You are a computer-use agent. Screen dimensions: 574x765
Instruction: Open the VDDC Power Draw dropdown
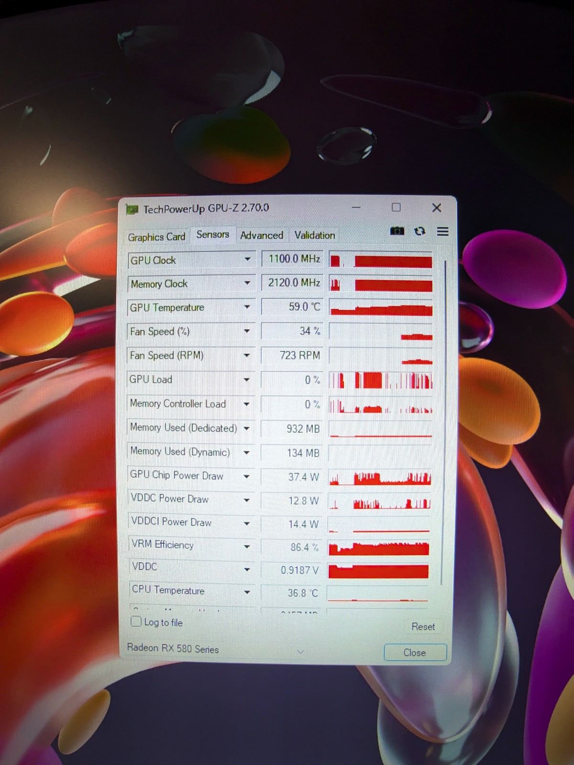pyautogui.click(x=247, y=500)
